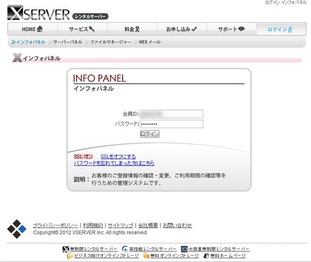This screenshot has height=262, width=311.
Task: Click the ログイン submit button
Action: [x=150, y=134]
